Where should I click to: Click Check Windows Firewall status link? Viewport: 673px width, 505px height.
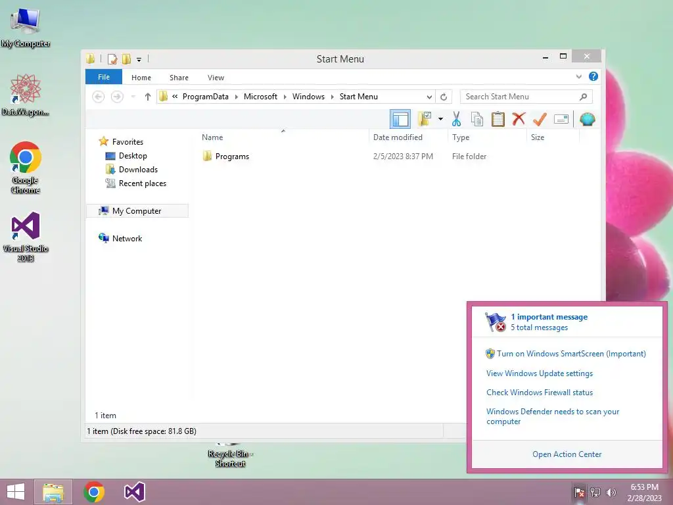click(540, 392)
